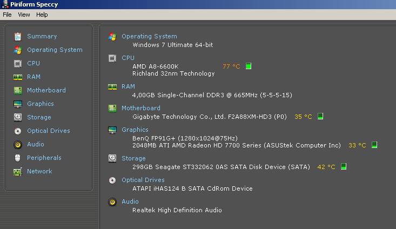The height and width of the screenshot is (229, 396).
Task: Click the Audio heading in summary panel
Action: [x=130, y=201]
